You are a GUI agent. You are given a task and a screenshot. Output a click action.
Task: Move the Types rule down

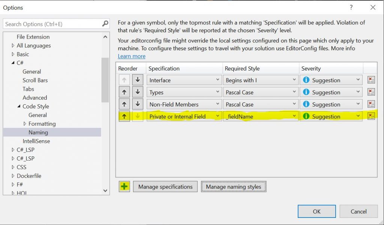138,92
